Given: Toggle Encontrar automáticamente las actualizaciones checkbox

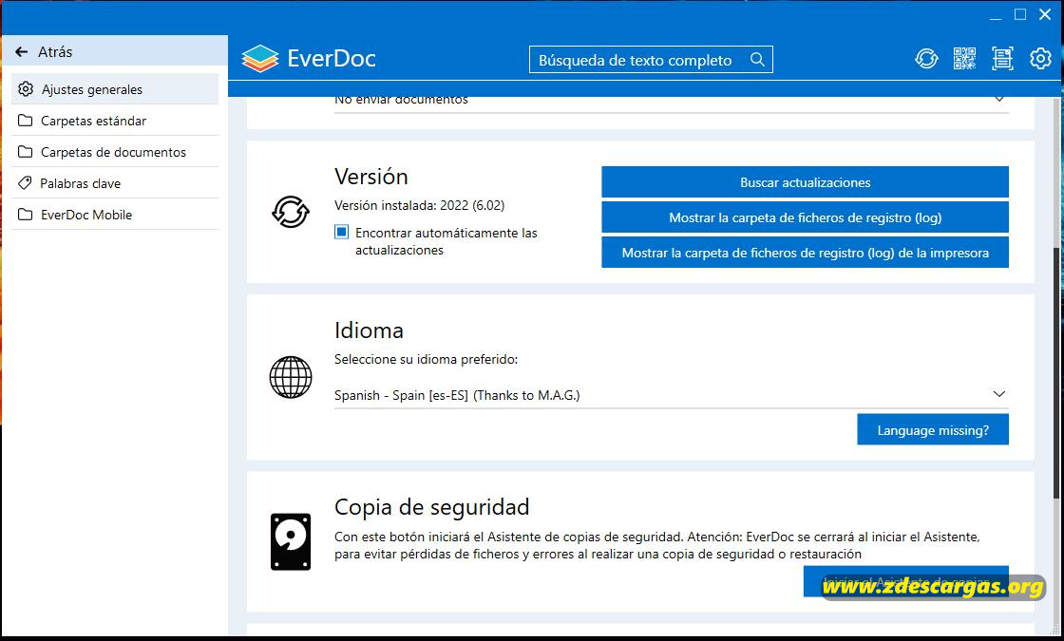Looking at the screenshot, I should click(342, 233).
